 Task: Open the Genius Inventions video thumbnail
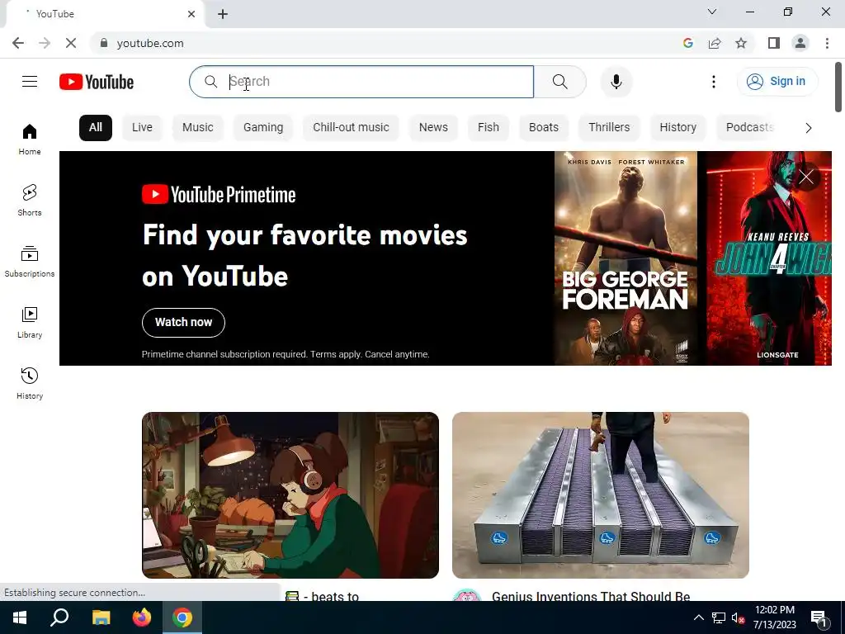(601, 495)
